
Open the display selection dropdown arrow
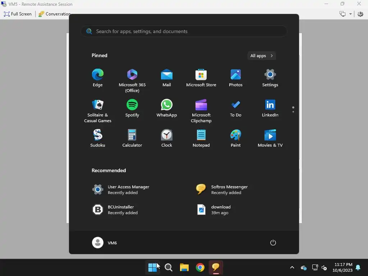350,14
